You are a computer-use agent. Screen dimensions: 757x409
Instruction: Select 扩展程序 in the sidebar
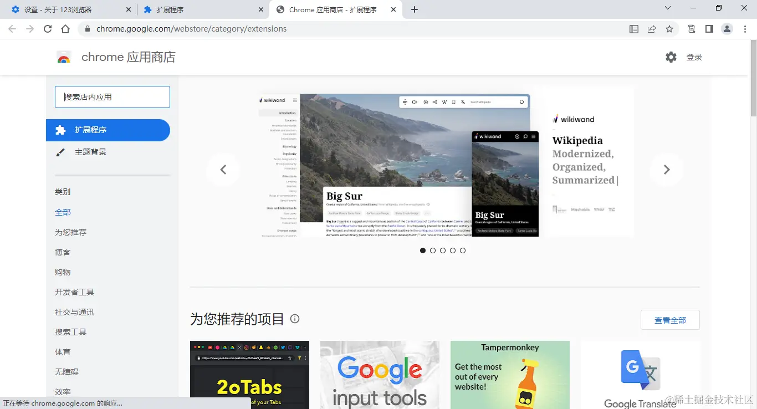[108, 130]
